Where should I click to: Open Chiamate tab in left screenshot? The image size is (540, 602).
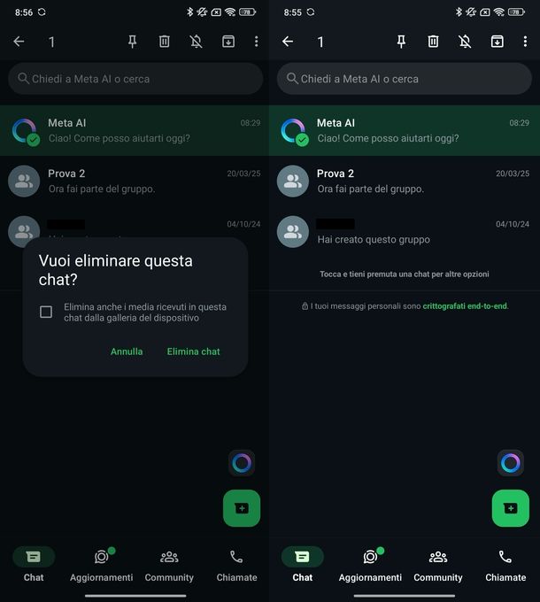click(x=236, y=567)
